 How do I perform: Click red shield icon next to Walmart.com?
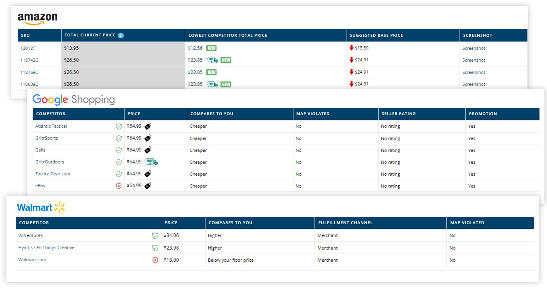[x=155, y=260]
